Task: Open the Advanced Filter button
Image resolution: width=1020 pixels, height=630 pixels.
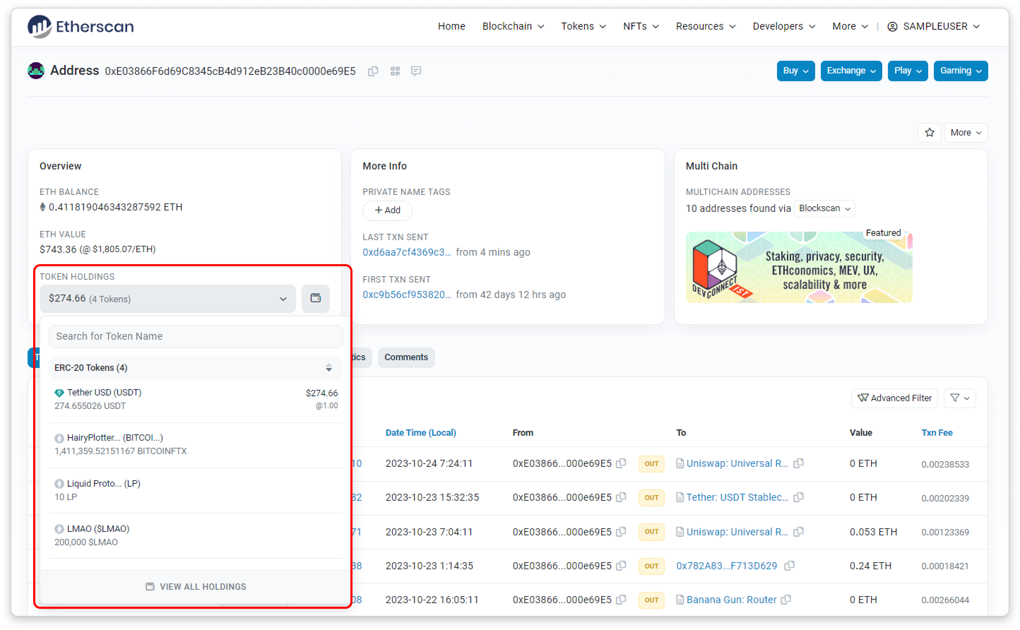Action: pos(894,398)
